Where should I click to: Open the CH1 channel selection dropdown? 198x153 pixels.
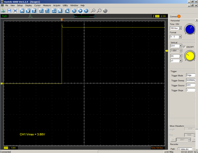(181, 46)
